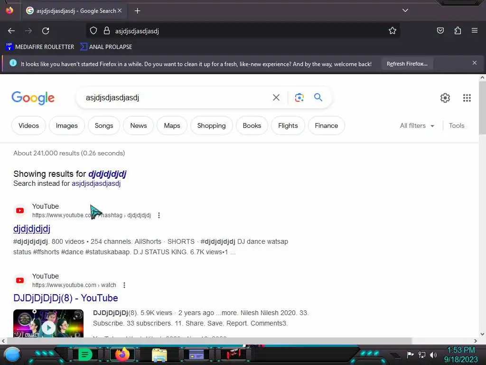This screenshot has height=365, width=486.
Task: Open the Start orb on the taskbar
Action: (12, 355)
